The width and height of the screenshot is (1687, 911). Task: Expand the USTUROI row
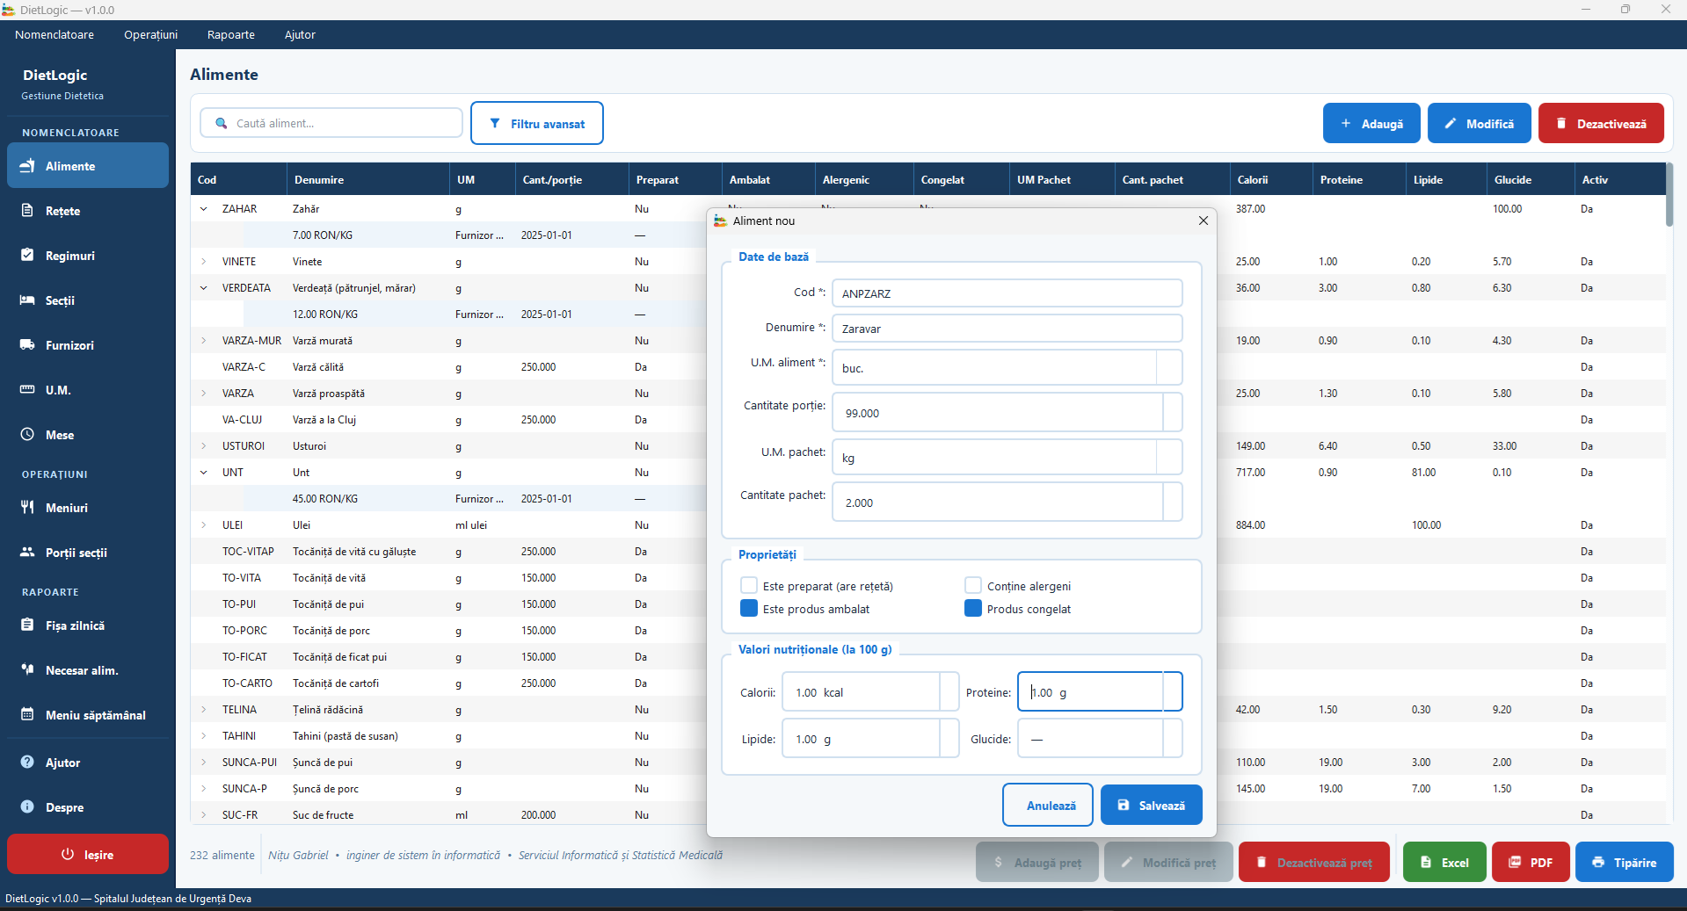coord(204,446)
